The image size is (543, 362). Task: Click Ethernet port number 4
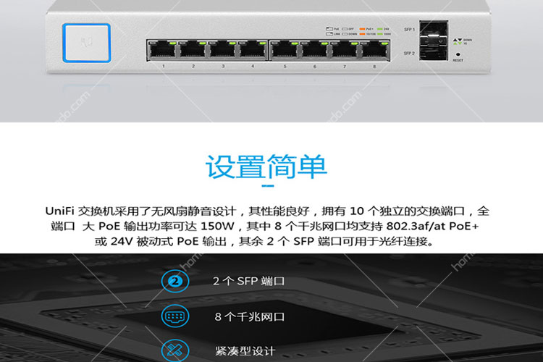pos(253,50)
